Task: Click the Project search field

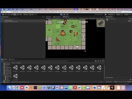Action: (x=81, y=61)
